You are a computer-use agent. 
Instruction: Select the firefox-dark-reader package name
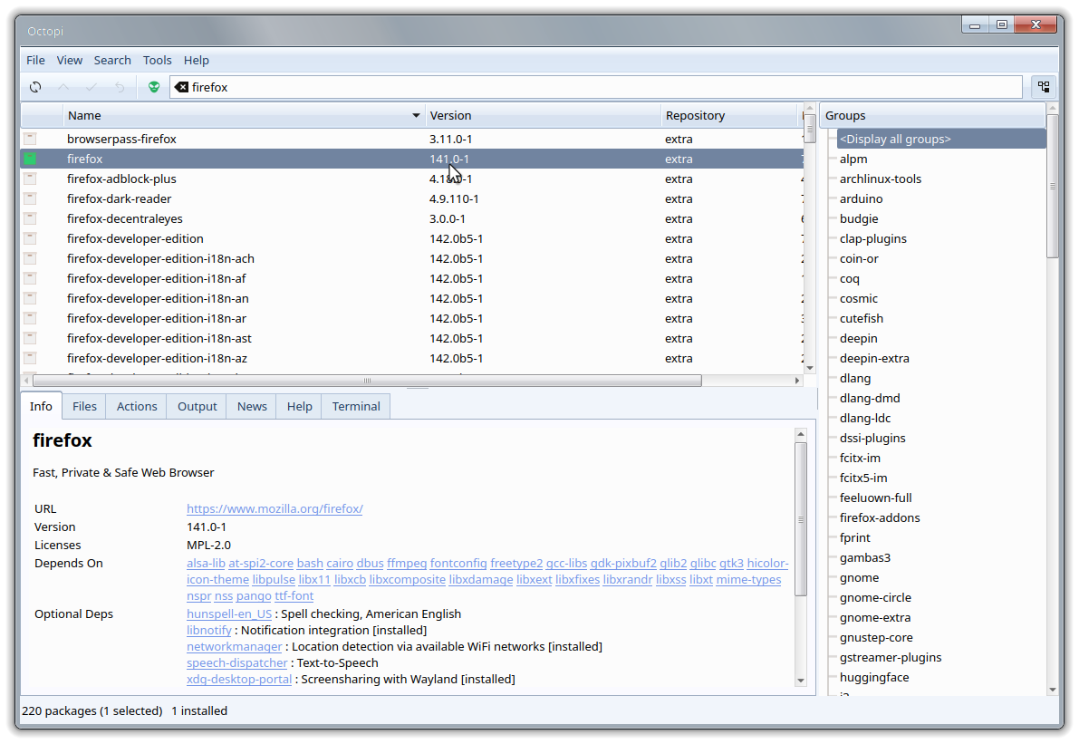pos(119,198)
